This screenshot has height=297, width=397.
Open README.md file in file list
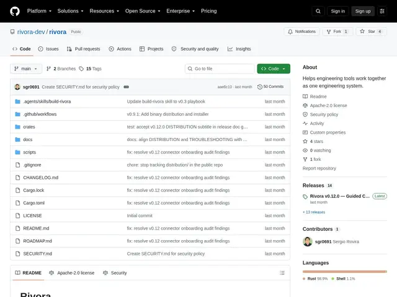click(x=36, y=228)
